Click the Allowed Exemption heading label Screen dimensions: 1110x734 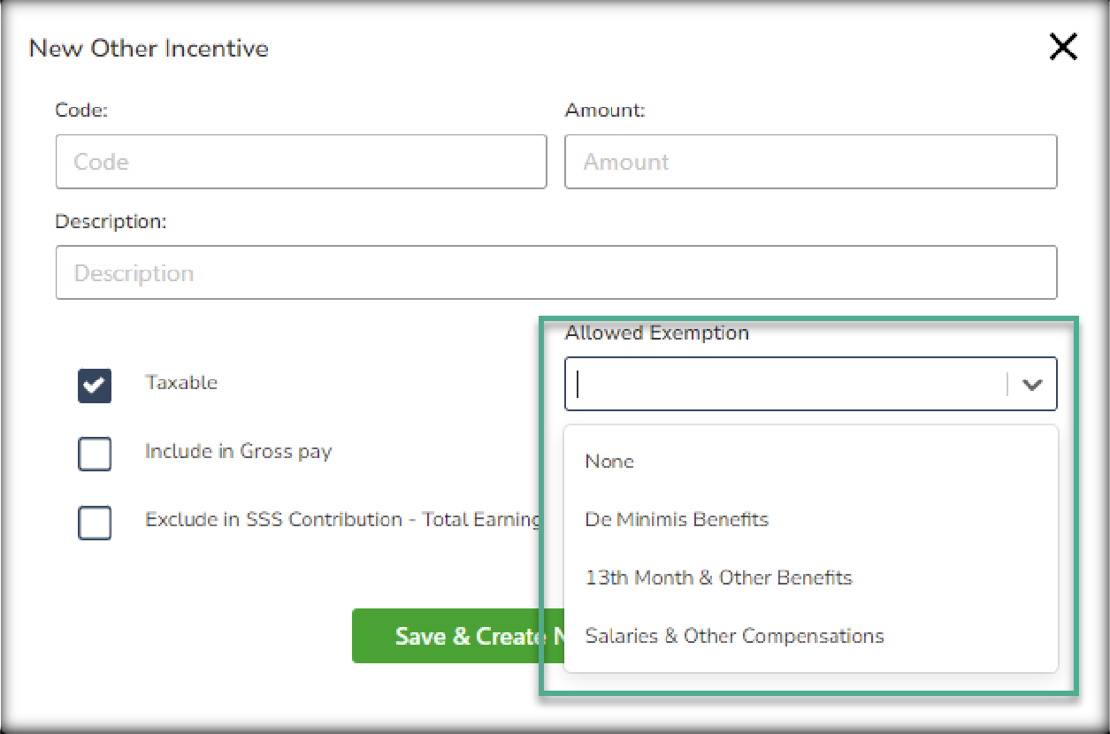656,333
